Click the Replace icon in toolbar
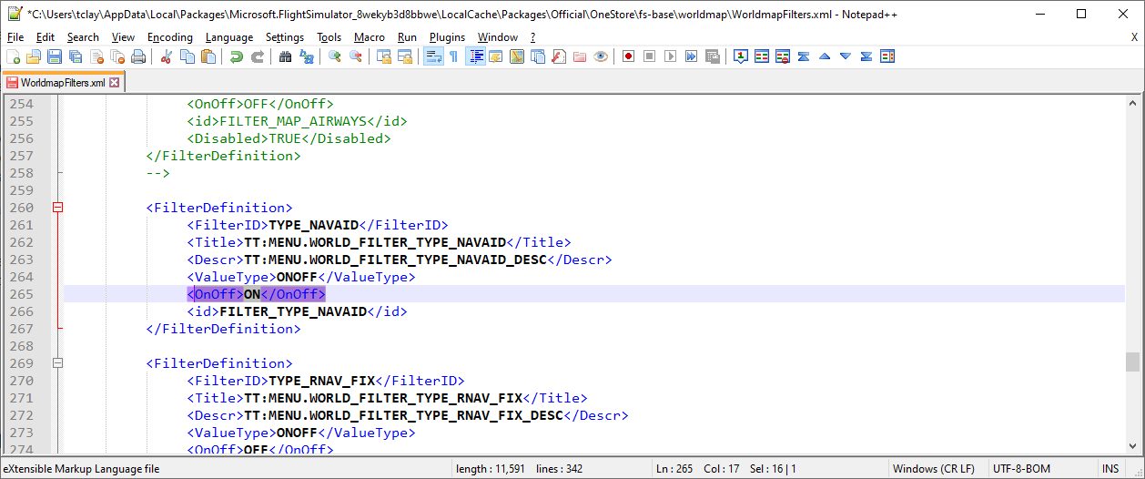Viewport: 1145px width, 479px height. coord(307,56)
